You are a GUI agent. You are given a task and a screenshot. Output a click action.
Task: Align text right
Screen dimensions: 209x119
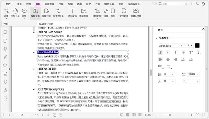click(x=176, y=59)
